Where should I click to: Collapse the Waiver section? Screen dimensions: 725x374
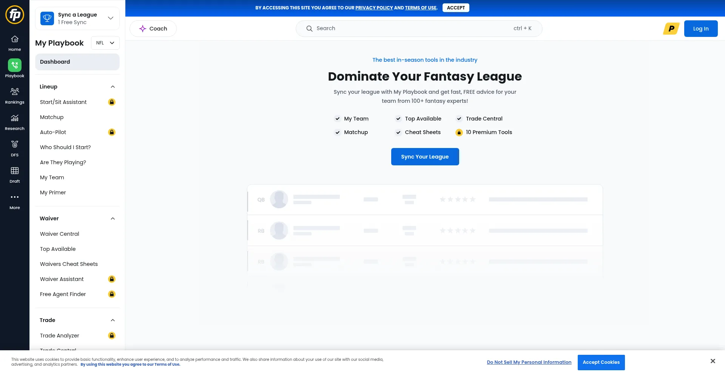click(x=113, y=218)
